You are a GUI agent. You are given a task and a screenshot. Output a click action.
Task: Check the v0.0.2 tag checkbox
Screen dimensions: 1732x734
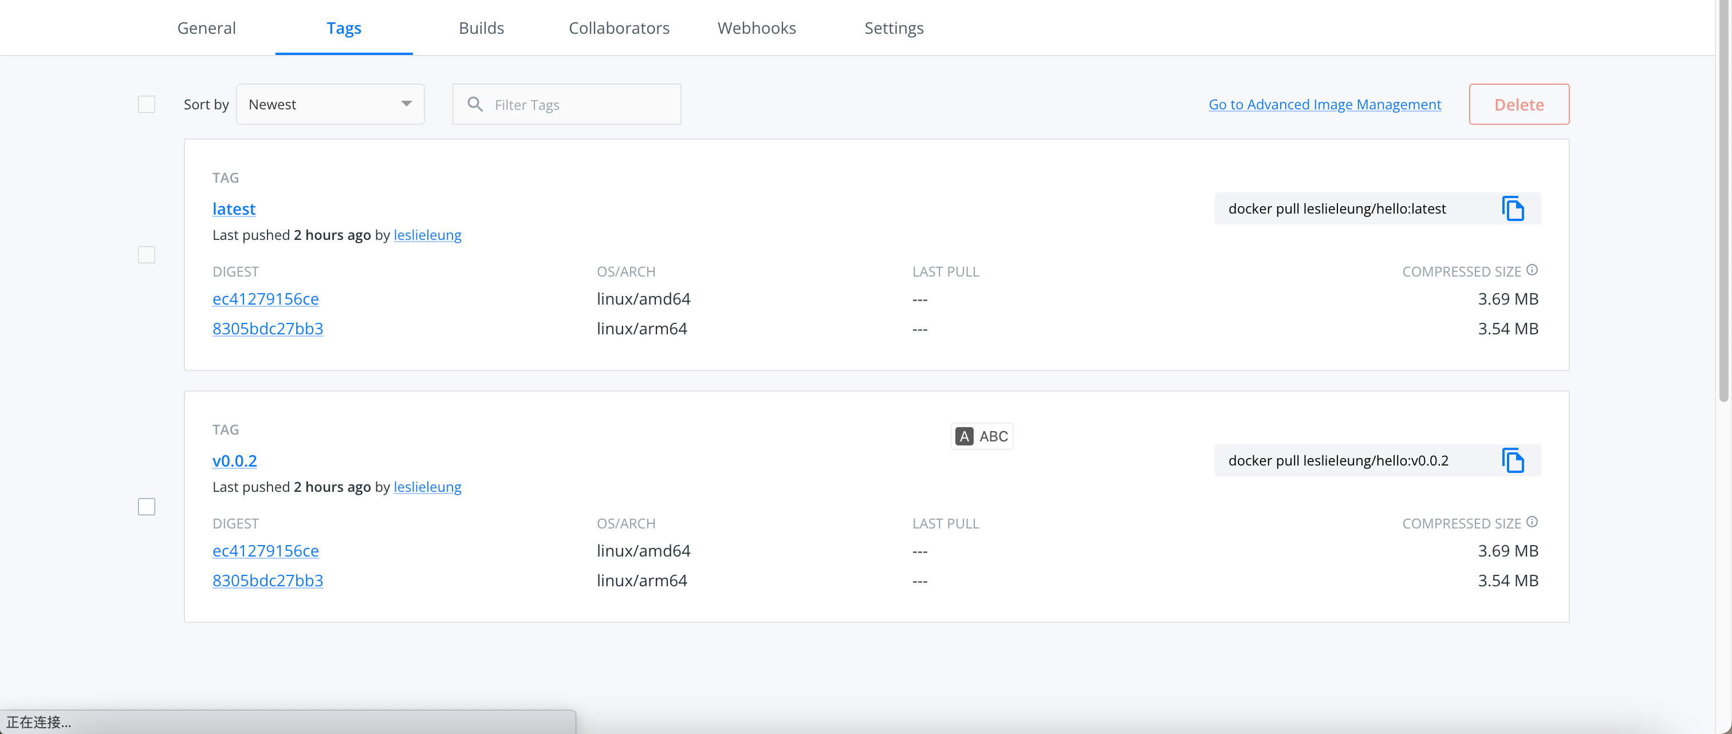point(147,507)
